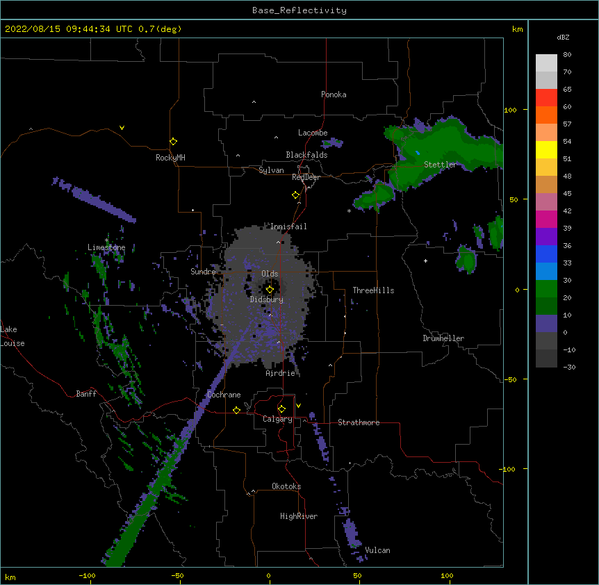Click the Airdrie city label
This screenshot has height=585, width=599.
point(281,373)
